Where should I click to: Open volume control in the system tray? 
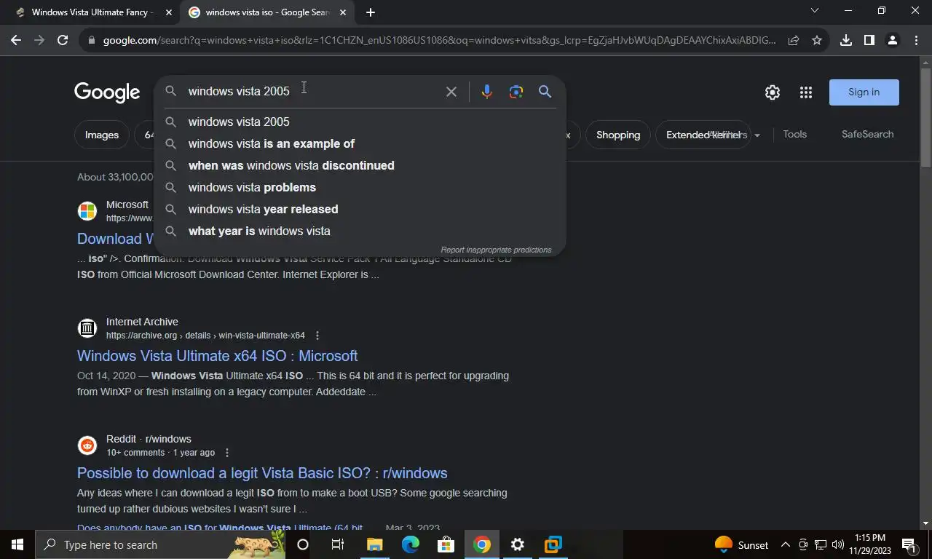click(838, 544)
